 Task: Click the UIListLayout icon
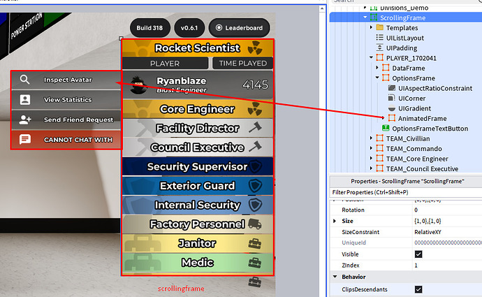379,38
